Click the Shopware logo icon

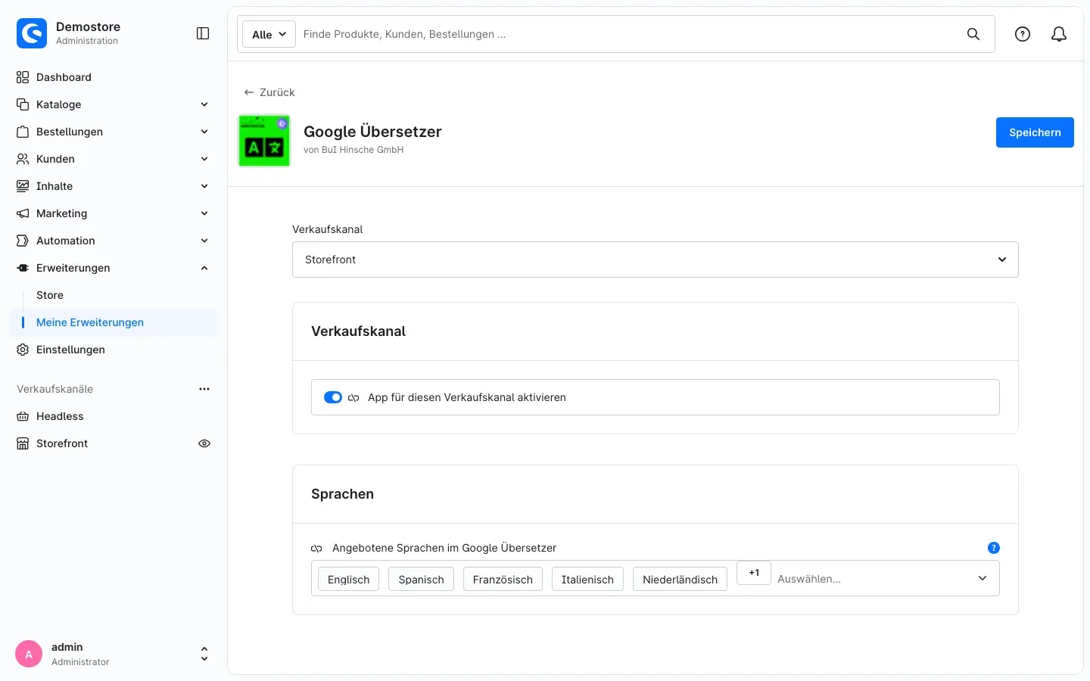click(x=32, y=33)
